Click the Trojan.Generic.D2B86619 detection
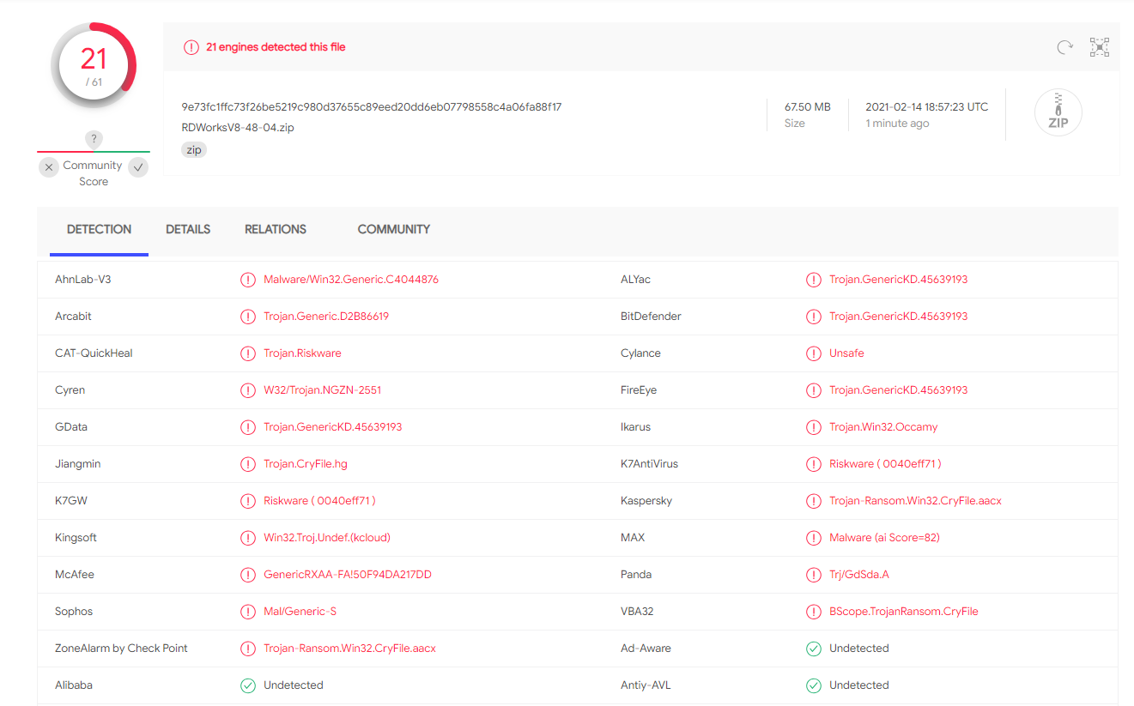The image size is (1134, 706). (326, 317)
